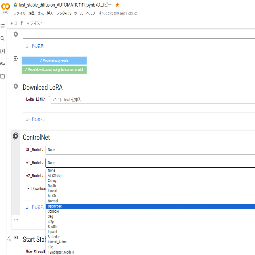Click the output toggle icon beside Model messages
Viewport: 255px width, 255px height.
16,59
